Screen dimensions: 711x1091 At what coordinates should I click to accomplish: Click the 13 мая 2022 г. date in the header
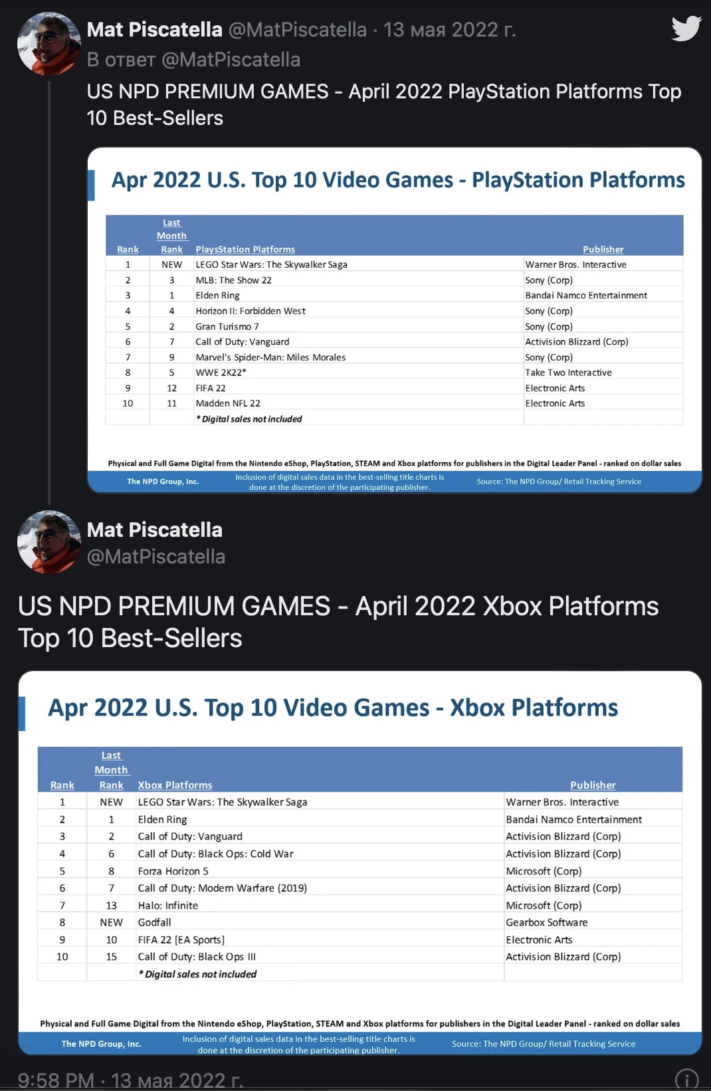(450, 30)
